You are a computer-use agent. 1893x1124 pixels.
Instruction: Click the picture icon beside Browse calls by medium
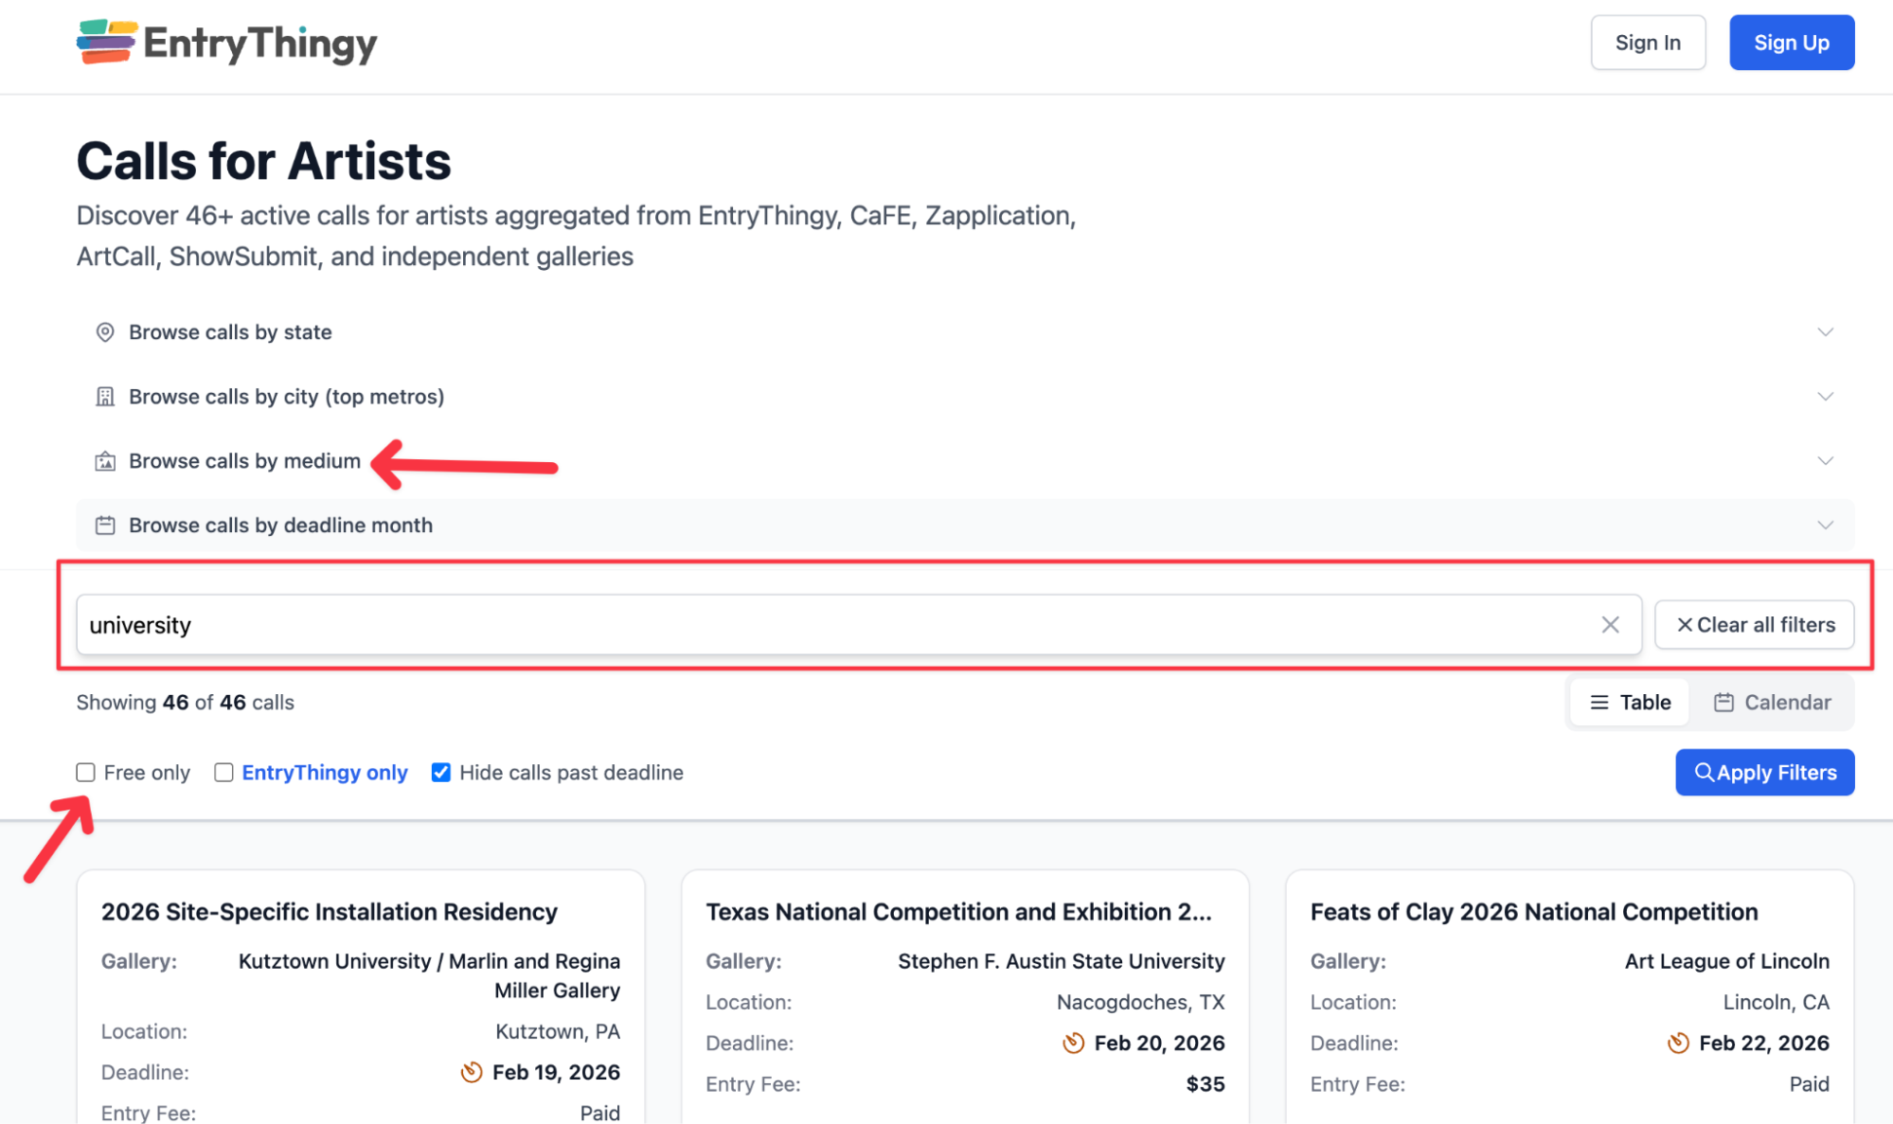point(105,461)
